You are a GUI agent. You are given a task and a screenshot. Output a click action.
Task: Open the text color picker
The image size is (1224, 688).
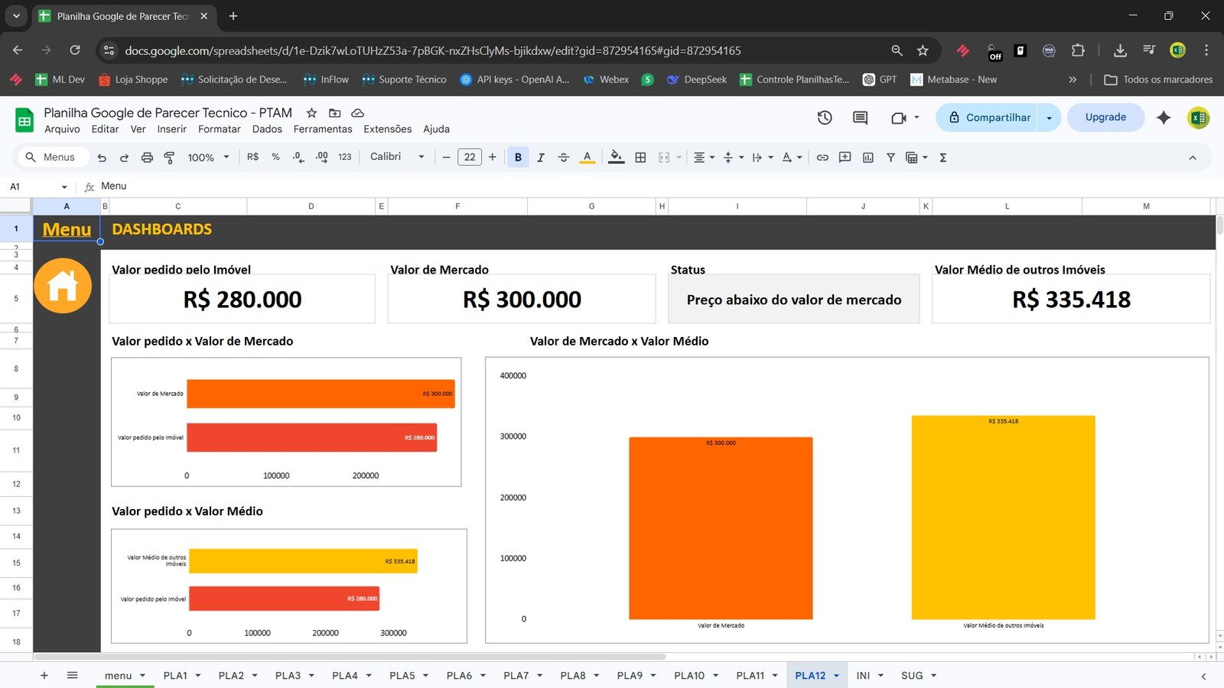pos(587,157)
